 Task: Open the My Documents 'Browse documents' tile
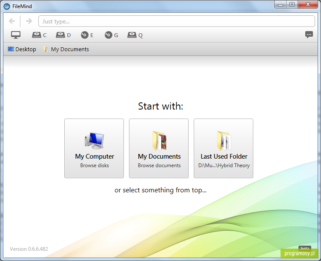pos(159,148)
